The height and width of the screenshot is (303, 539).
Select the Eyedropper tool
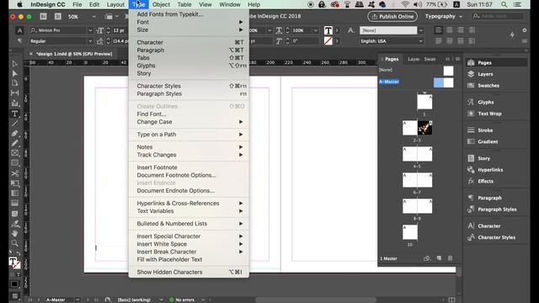[15, 224]
